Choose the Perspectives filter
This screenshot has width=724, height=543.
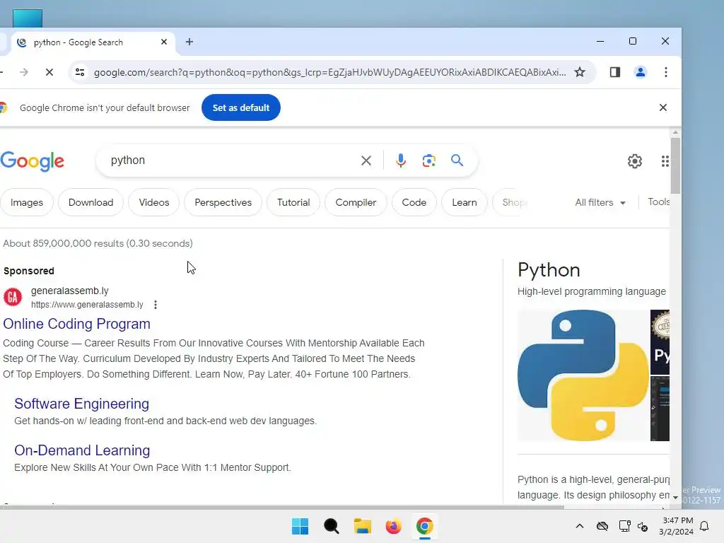tap(223, 202)
